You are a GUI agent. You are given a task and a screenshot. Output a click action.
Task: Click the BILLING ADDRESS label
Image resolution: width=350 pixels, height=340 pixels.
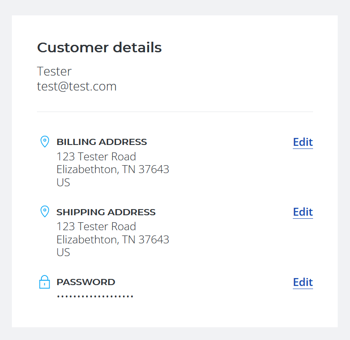pos(102,142)
